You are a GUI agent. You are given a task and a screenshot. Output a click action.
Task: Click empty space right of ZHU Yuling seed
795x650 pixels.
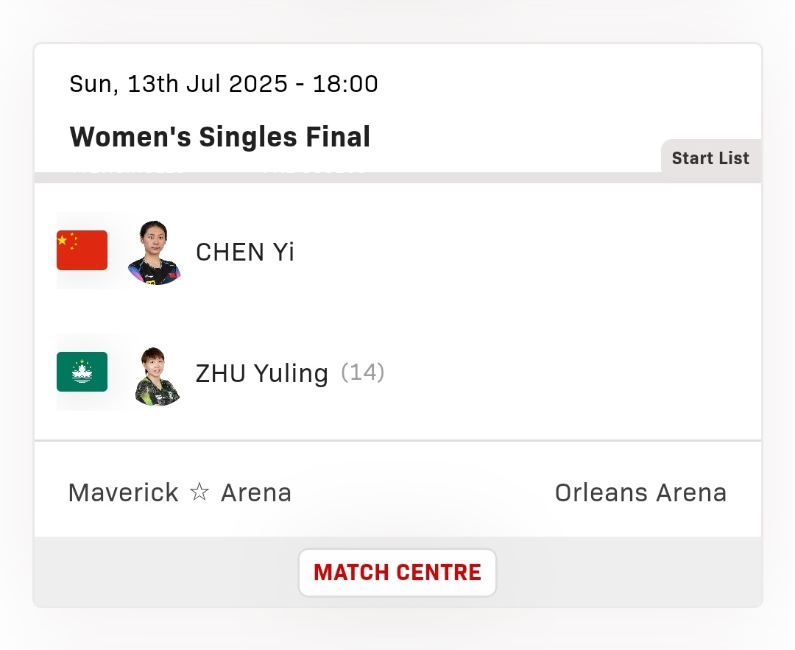(x=573, y=374)
